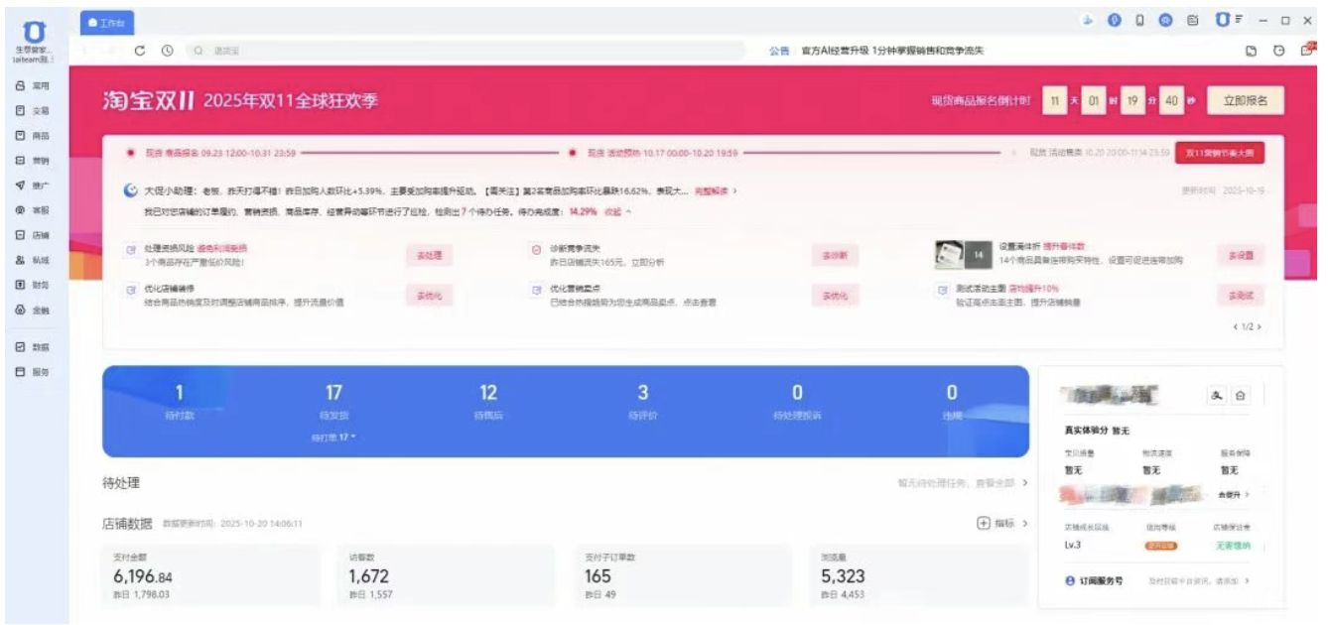1328x625 pixels.
Task: Click the refresh icon in the toolbar
Action: (x=140, y=50)
